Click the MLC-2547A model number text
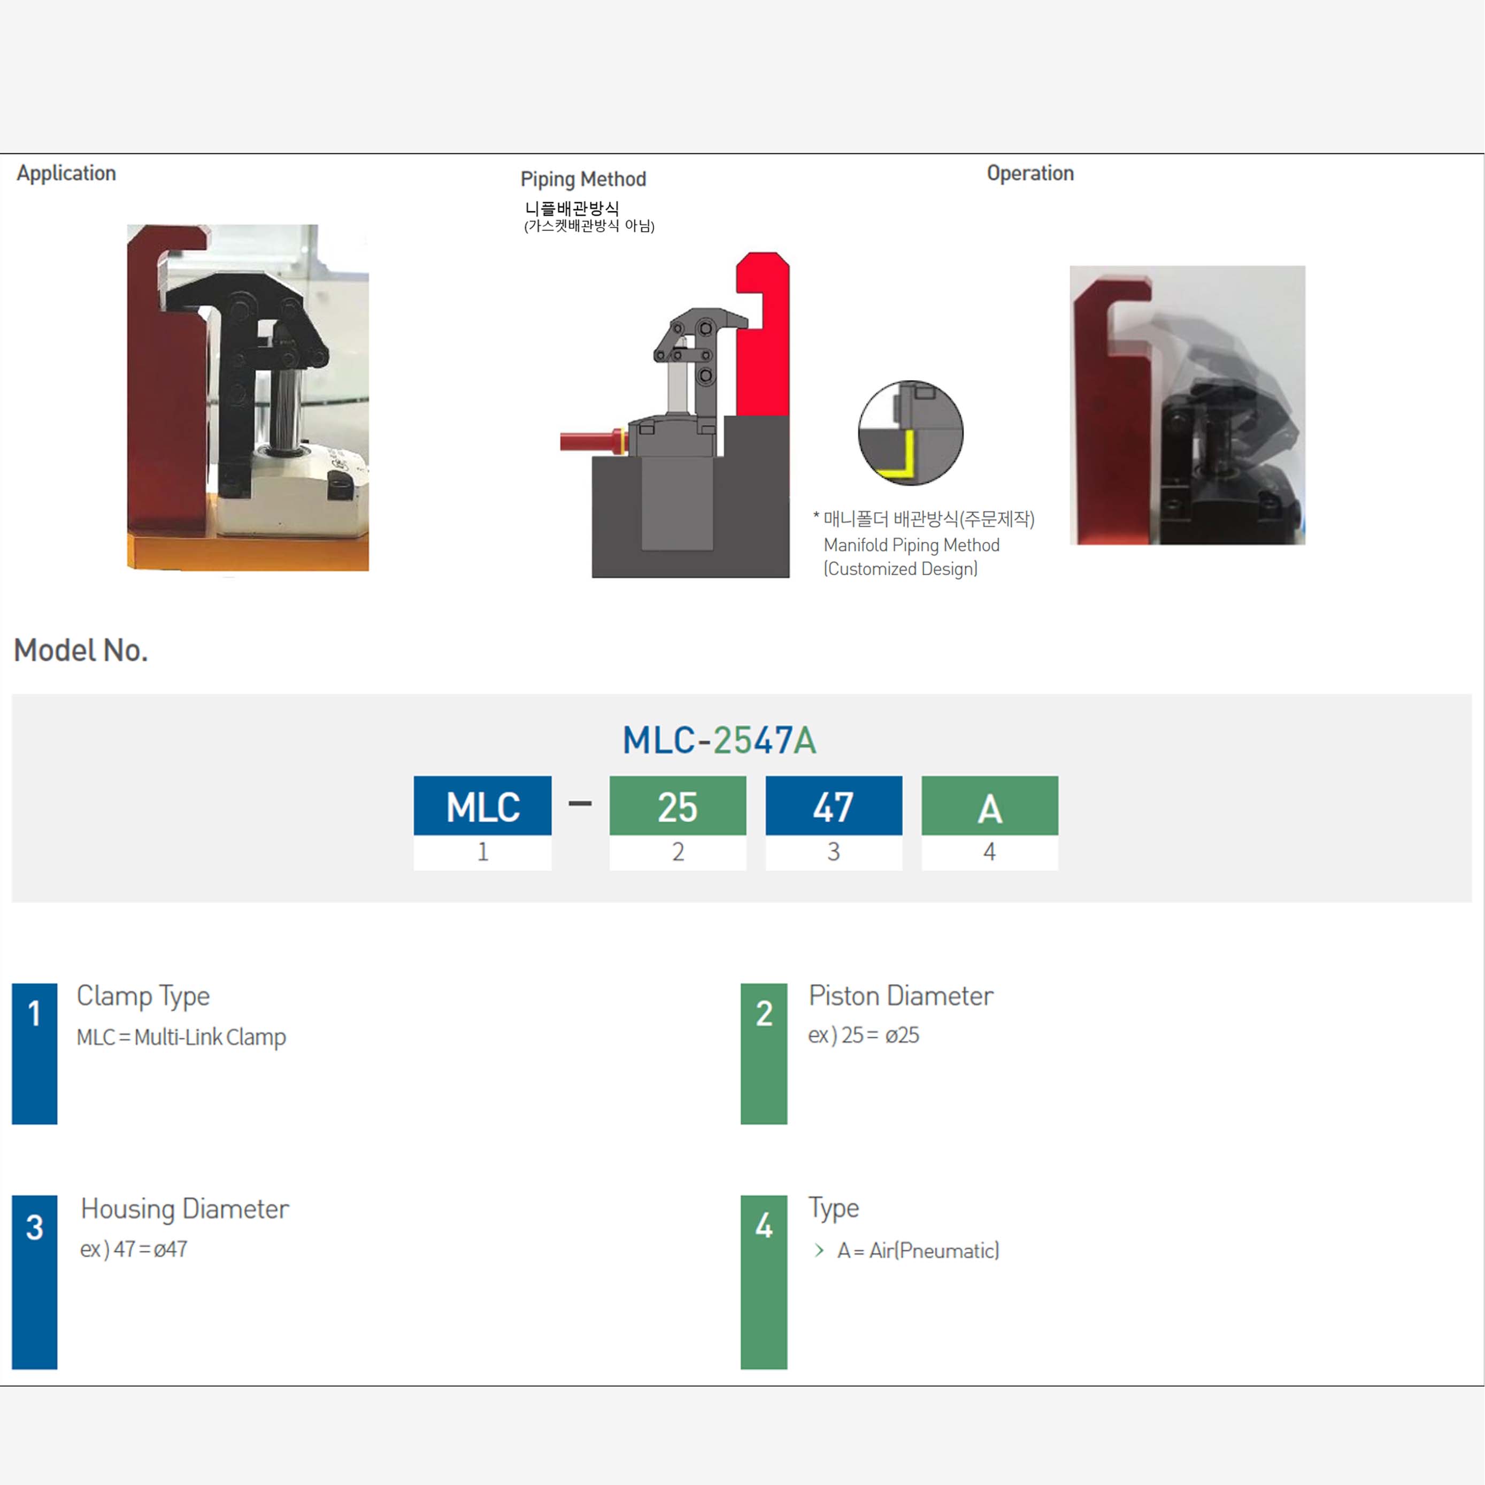This screenshot has width=1485, height=1485. (719, 740)
